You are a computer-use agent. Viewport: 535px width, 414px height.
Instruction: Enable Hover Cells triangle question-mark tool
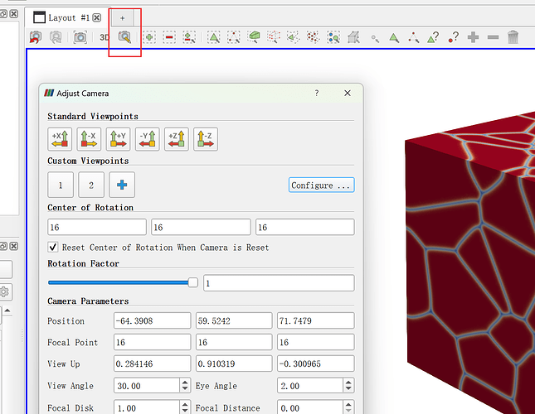[433, 37]
